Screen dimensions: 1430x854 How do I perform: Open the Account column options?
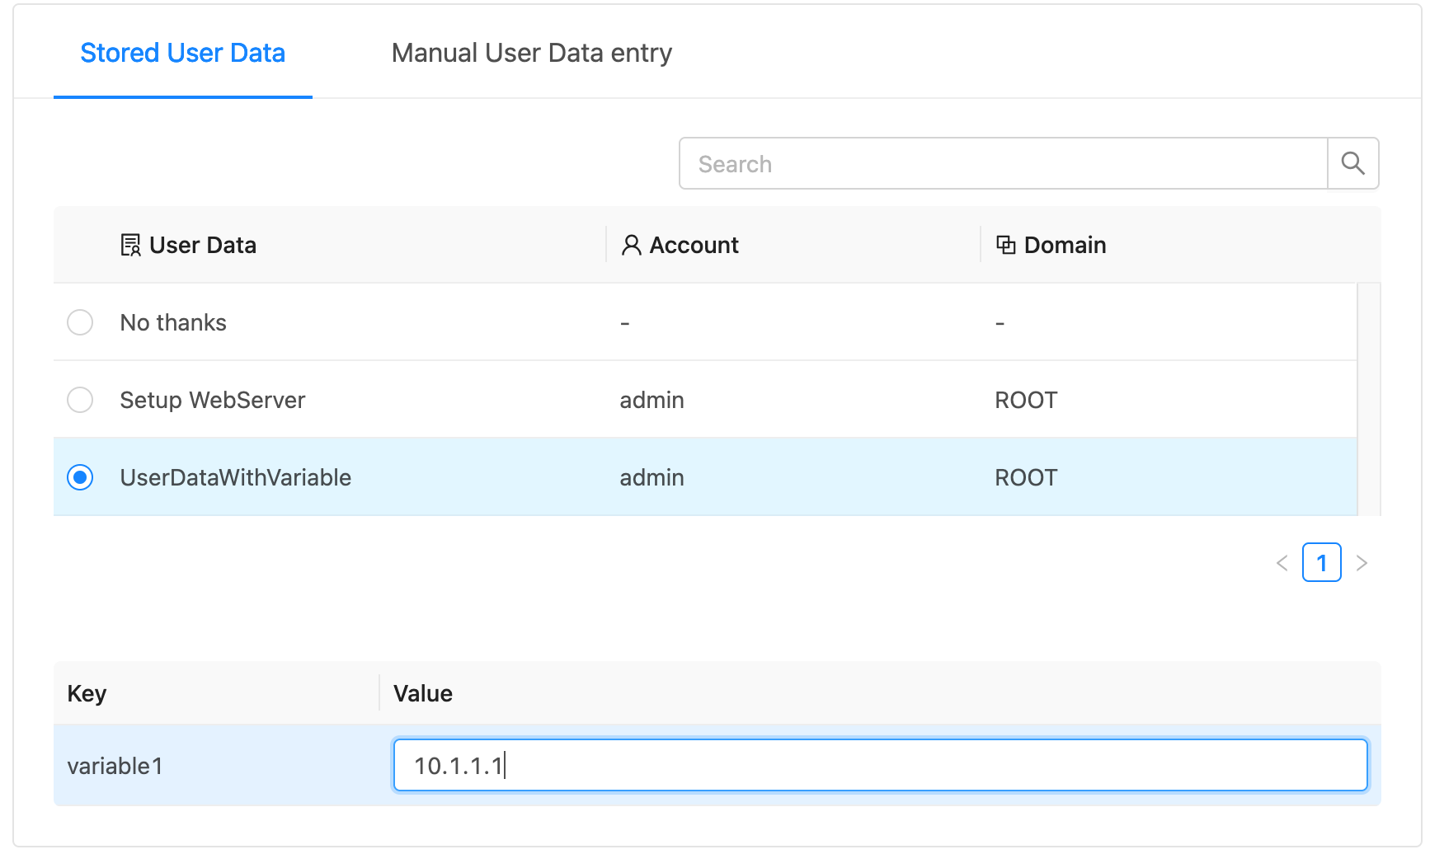click(x=694, y=244)
